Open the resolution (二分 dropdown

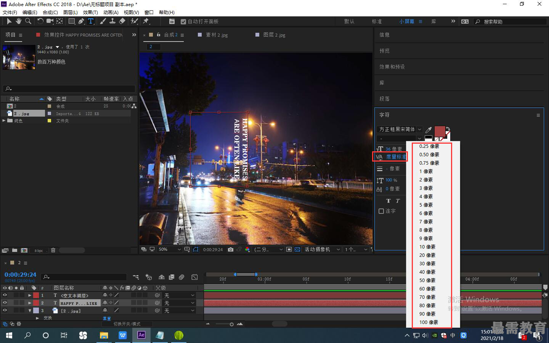(x=268, y=249)
